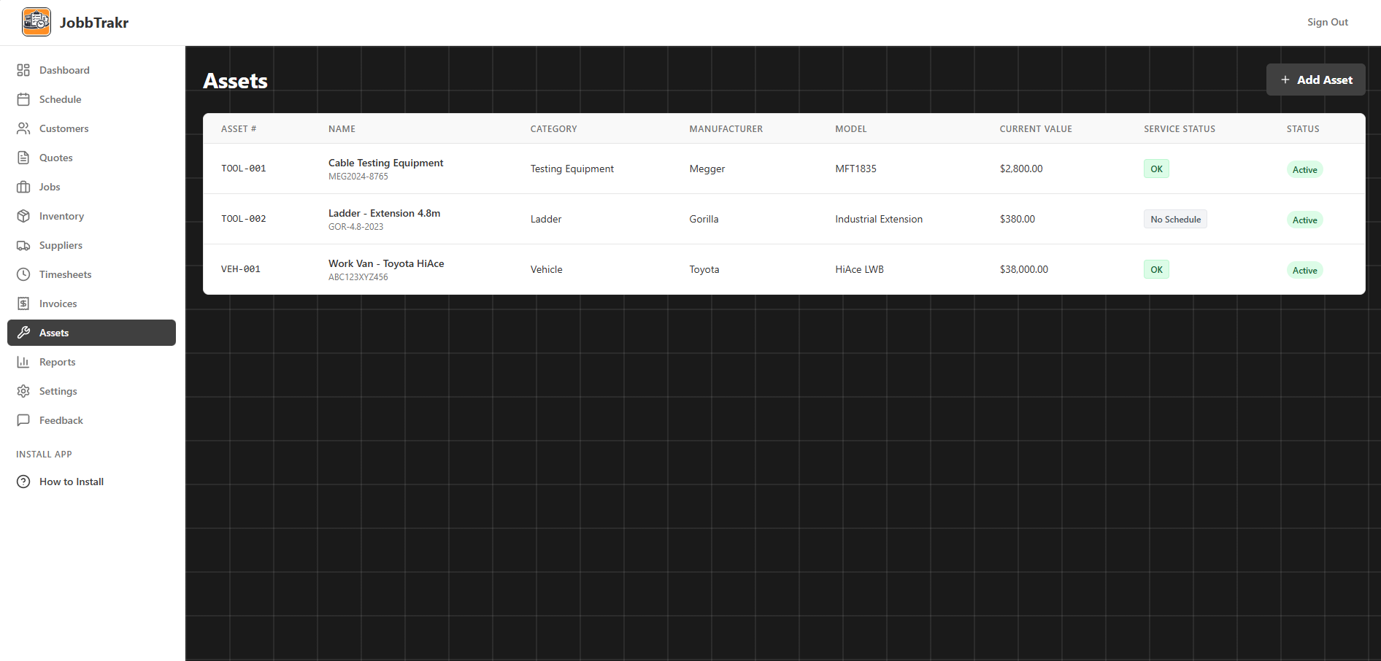Select the Timesheets clock icon
The image size is (1381, 661).
[x=23, y=274]
